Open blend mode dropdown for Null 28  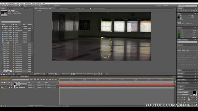point(31,86)
